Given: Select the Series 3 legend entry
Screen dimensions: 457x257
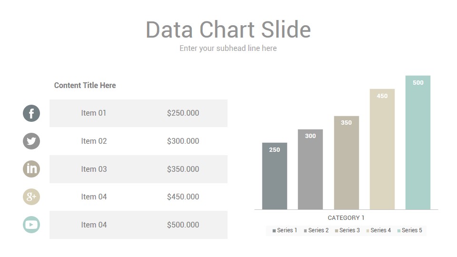Looking at the screenshot, I should [347, 230].
